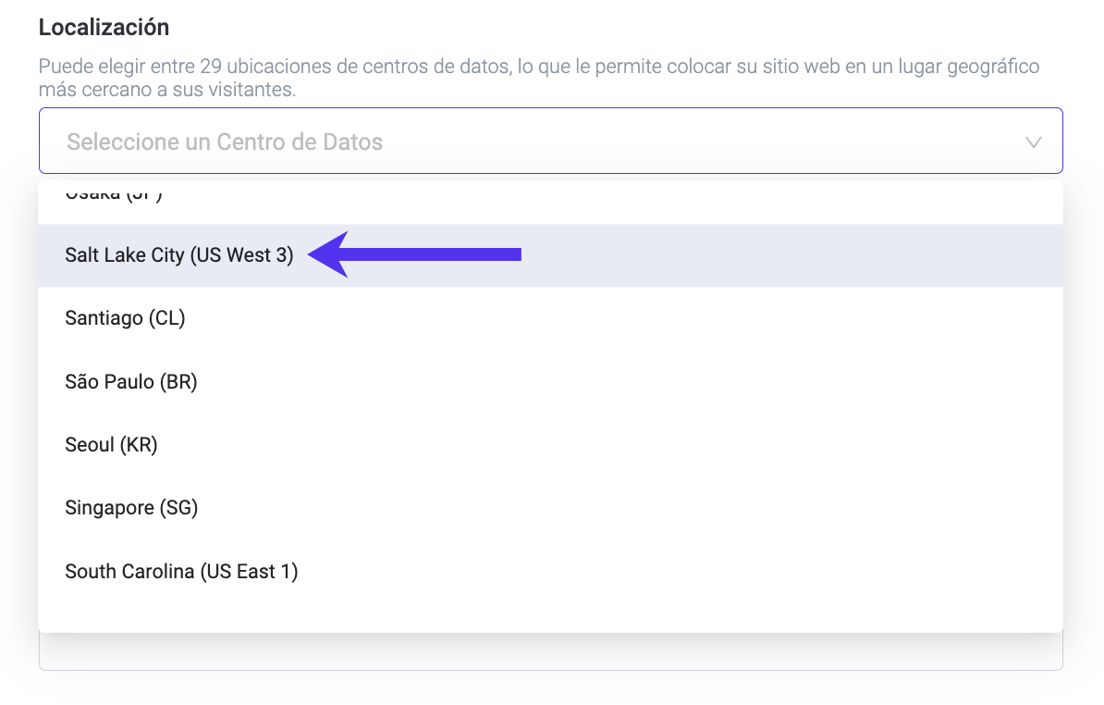Click the '(SG)' country code text
Screen dimensions: 1104x705
178,508
